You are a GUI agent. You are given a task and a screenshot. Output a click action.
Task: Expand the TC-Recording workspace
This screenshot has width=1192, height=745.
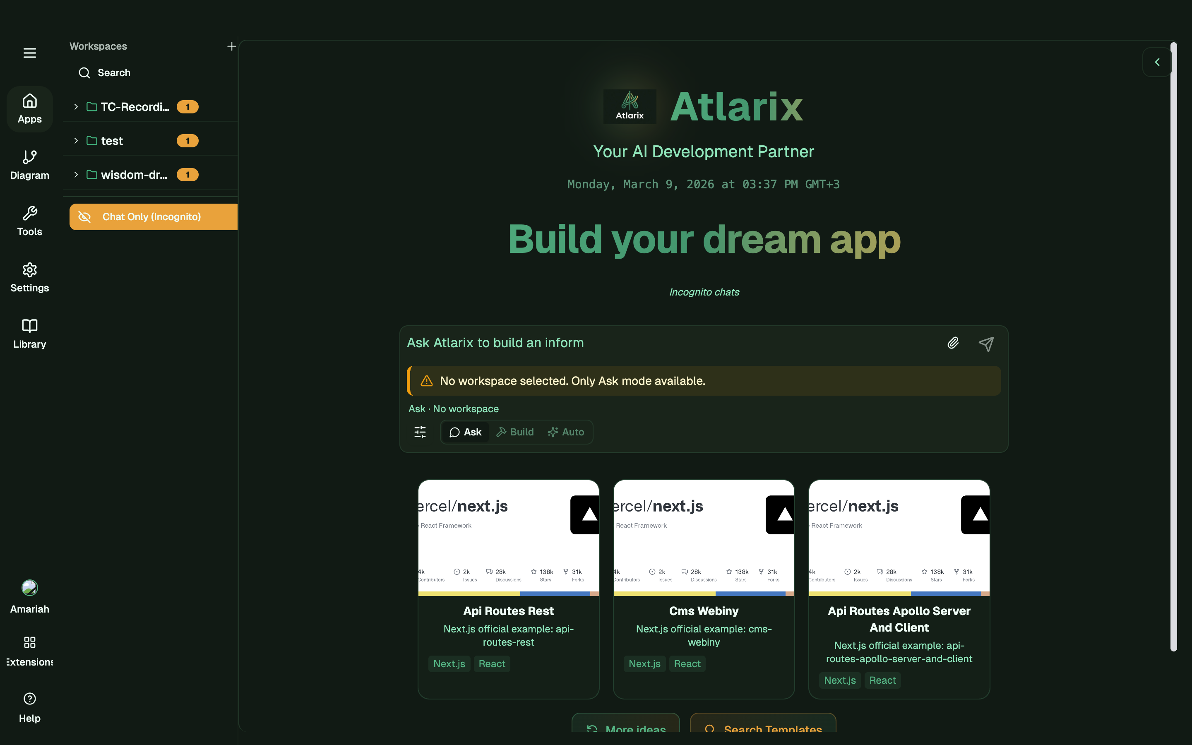tap(76, 106)
